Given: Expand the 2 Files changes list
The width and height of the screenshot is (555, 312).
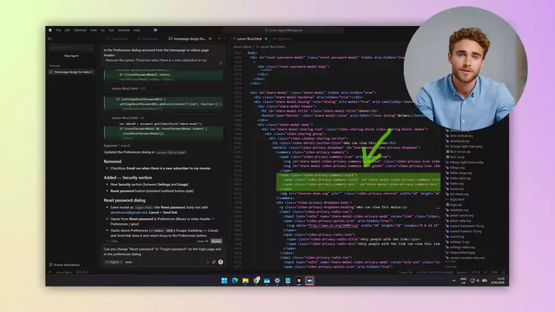Looking at the screenshot, I should point(112,241).
